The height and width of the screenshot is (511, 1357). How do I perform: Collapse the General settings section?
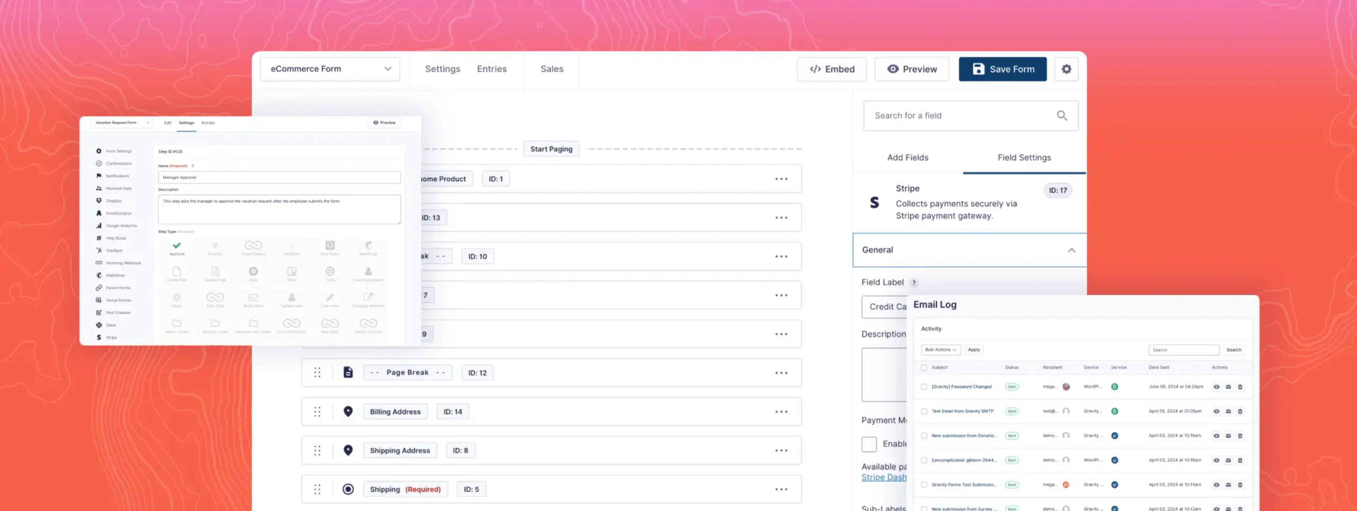click(1071, 250)
